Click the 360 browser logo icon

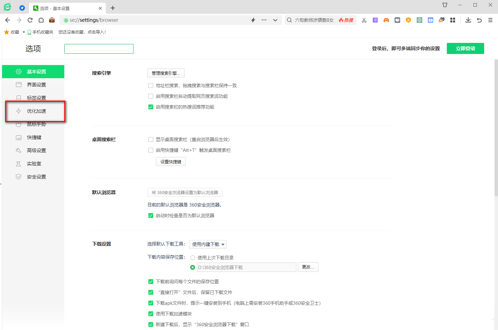point(7,7)
